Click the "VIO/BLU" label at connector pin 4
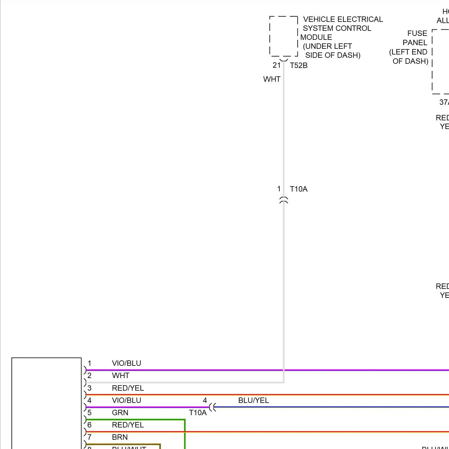This screenshot has width=449, height=449. point(127,401)
